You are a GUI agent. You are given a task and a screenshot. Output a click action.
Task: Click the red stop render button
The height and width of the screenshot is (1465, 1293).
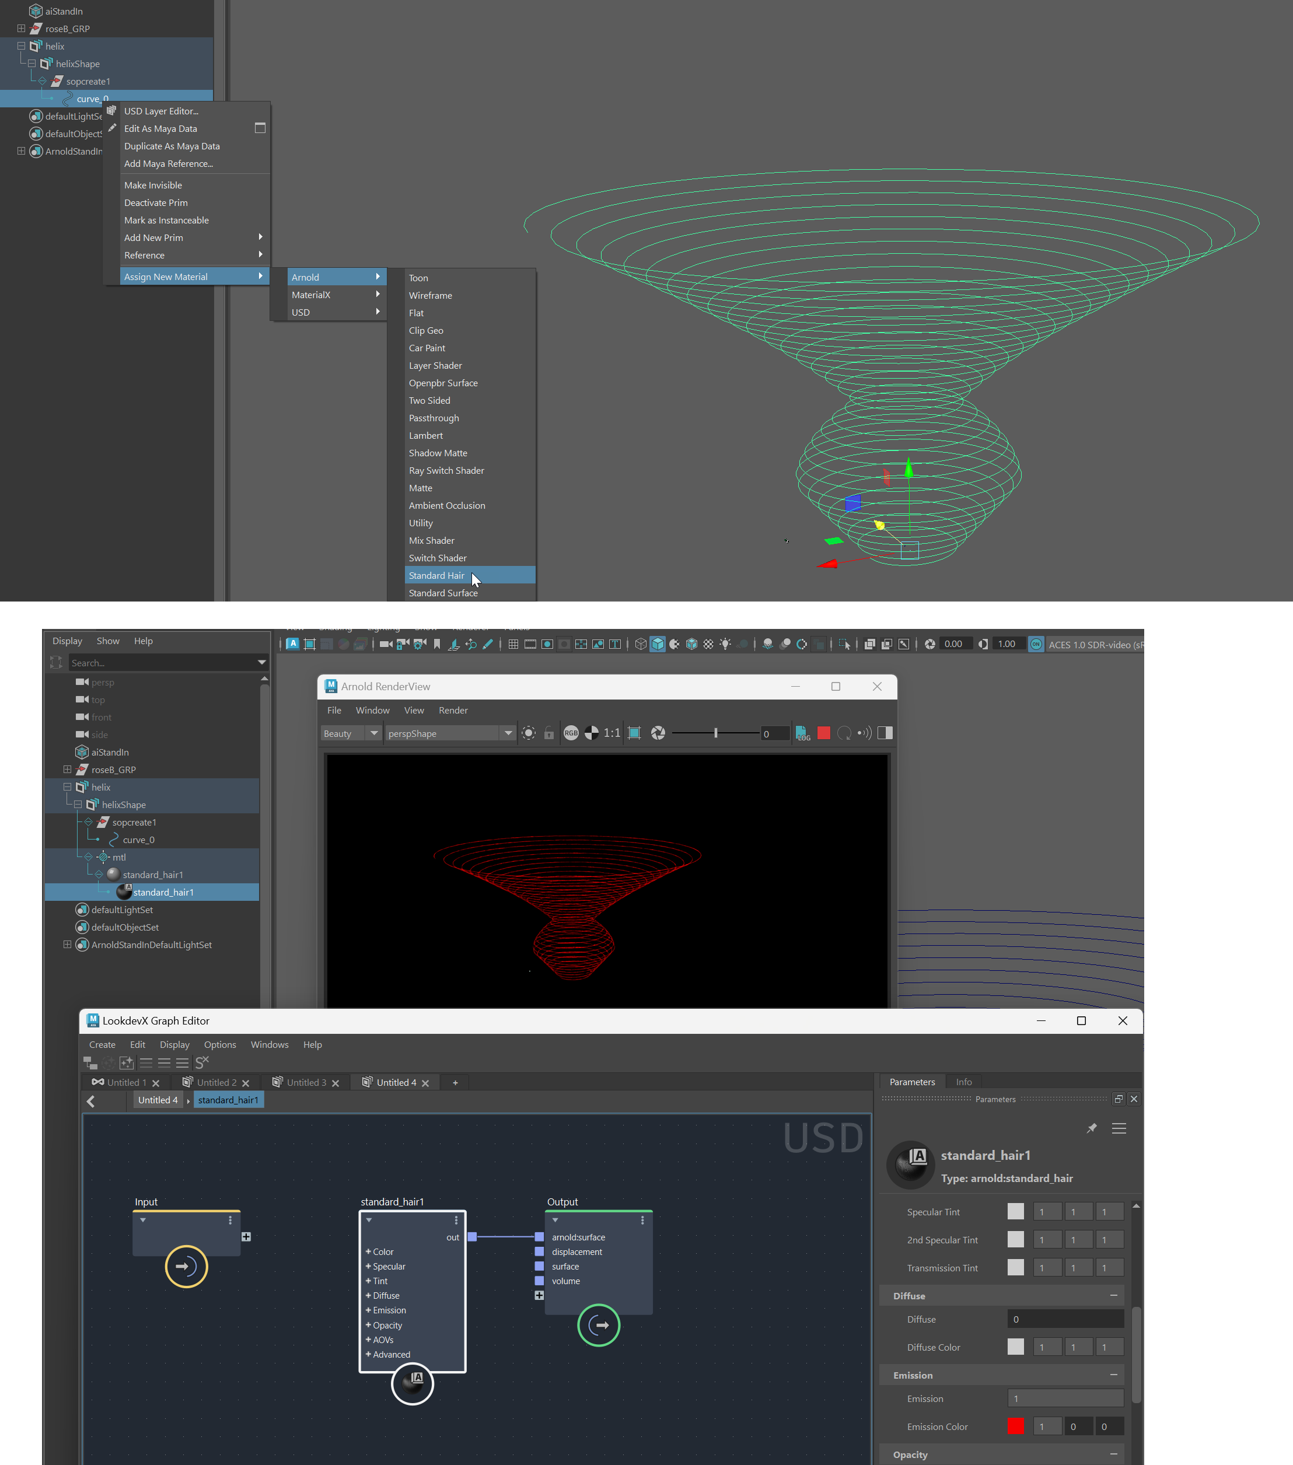823,733
